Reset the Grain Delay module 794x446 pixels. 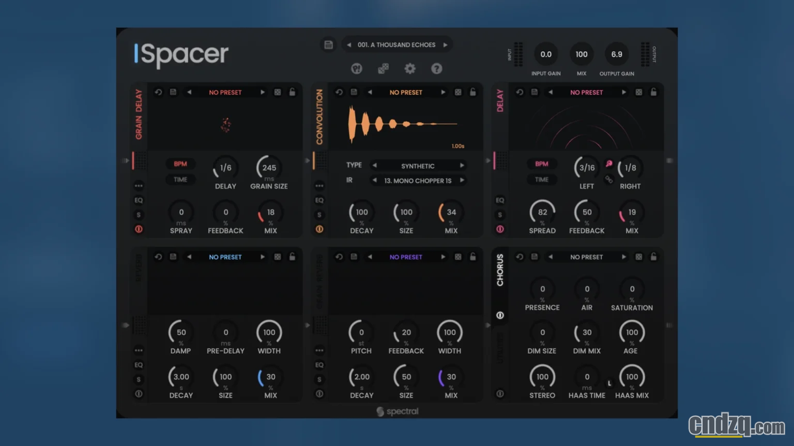(x=158, y=92)
